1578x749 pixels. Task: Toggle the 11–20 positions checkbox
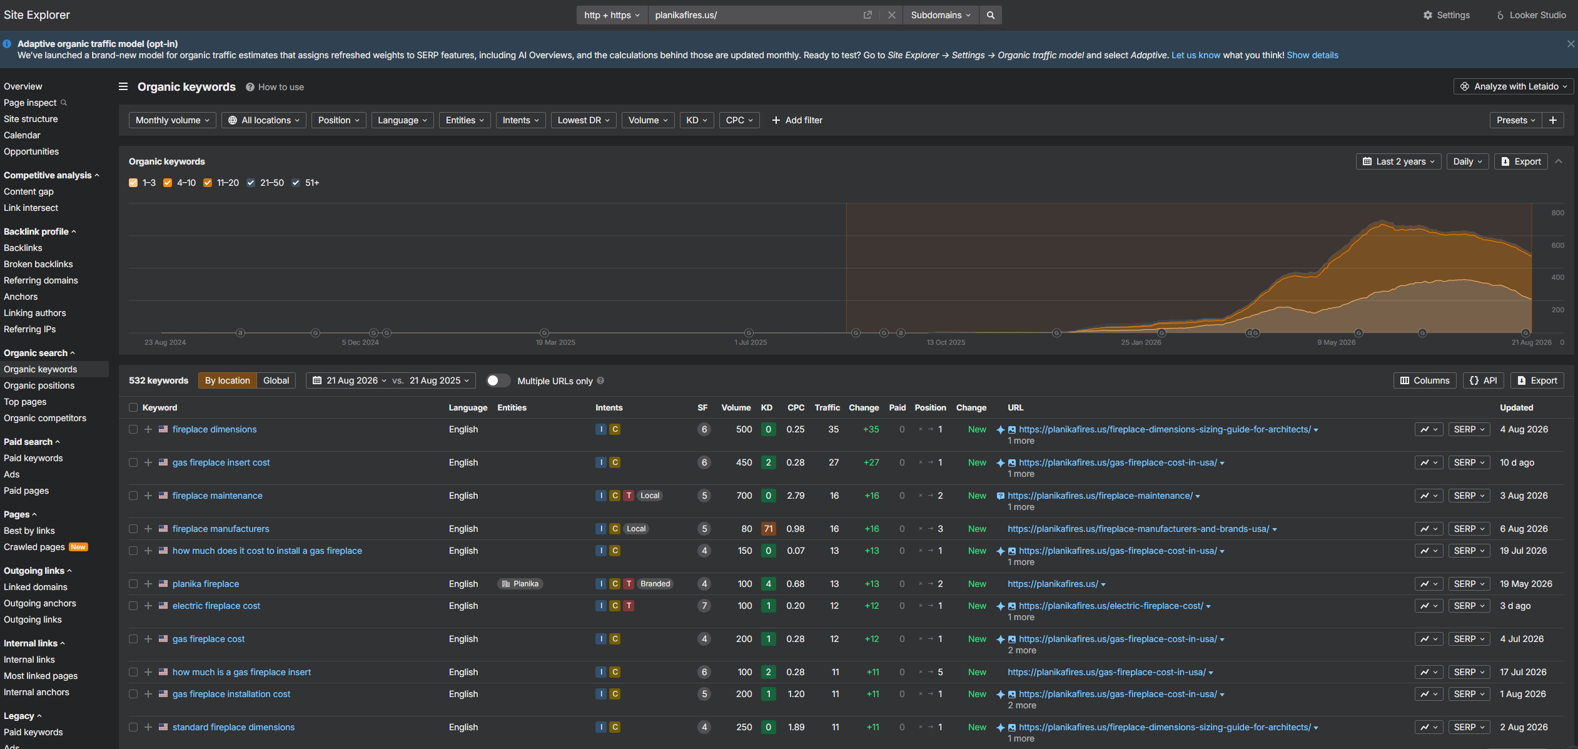pos(208,183)
